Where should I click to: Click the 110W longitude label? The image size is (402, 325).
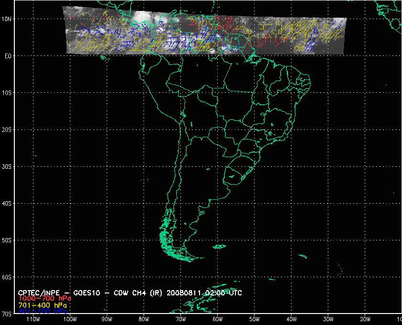[33, 319]
